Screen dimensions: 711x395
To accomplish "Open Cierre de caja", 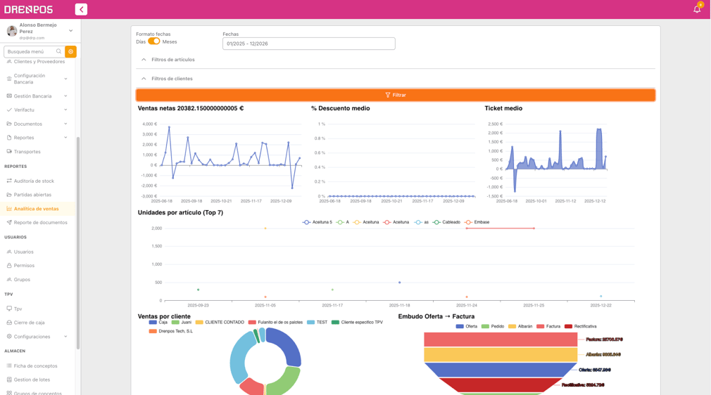I will 29,323.
